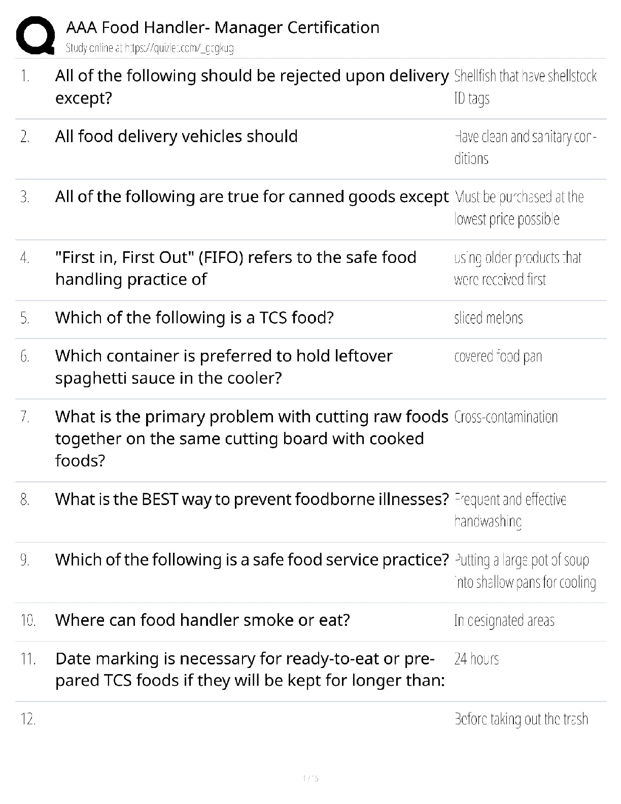This screenshot has height=804, width=621.
Task: Select the food delivery vehicles question
Action: pyautogui.click(x=176, y=137)
